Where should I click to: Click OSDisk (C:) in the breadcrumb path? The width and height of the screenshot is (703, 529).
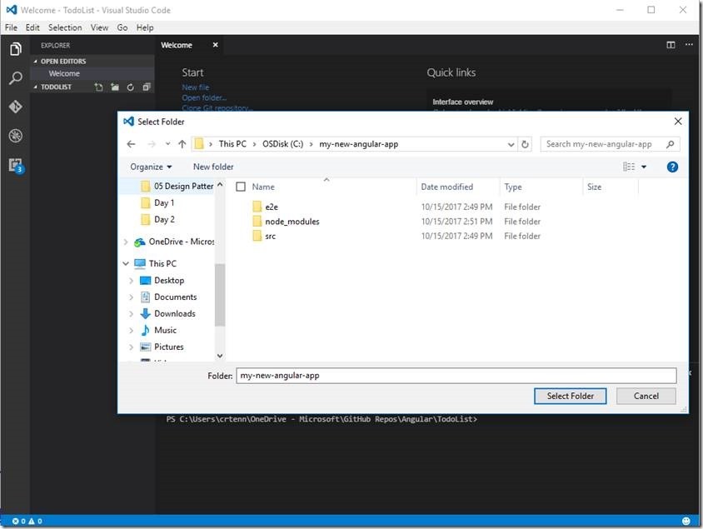(x=283, y=144)
